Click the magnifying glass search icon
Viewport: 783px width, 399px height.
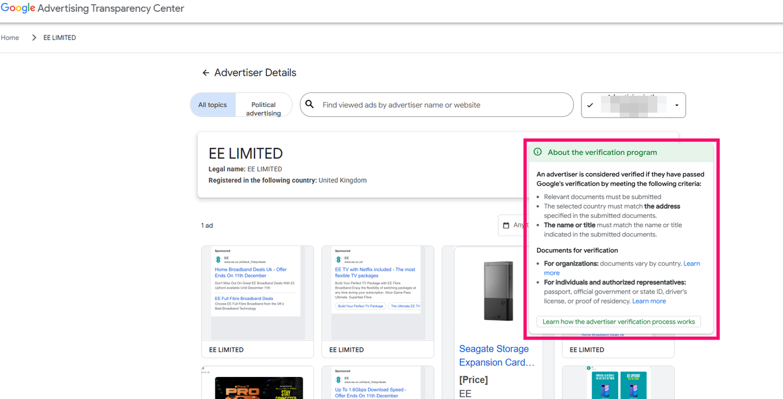pos(310,105)
